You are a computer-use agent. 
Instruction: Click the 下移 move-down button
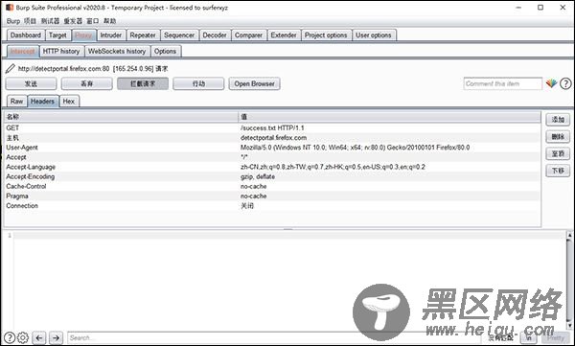click(558, 171)
